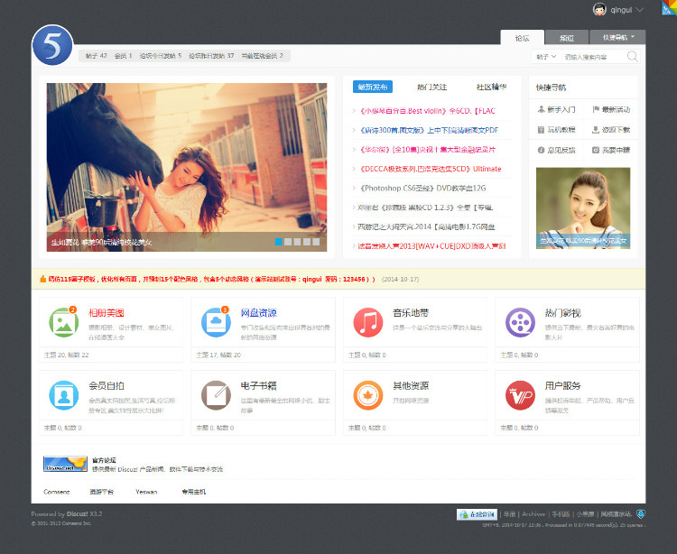Select the 热门关注 tab
Screen dimensions: 677x554
click(x=431, y=88)
